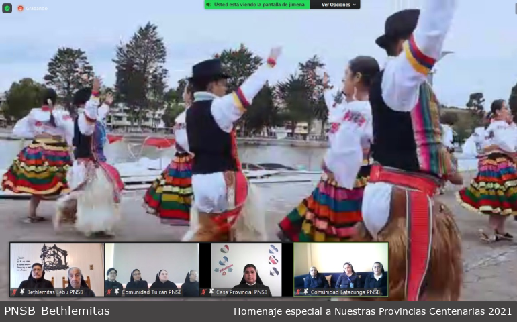This screenshot has width=517, height=322.
Task: Click the pin icon on Comunidad Latacunga PNSB
Action: pyautogui.click(x=306, y=292)
